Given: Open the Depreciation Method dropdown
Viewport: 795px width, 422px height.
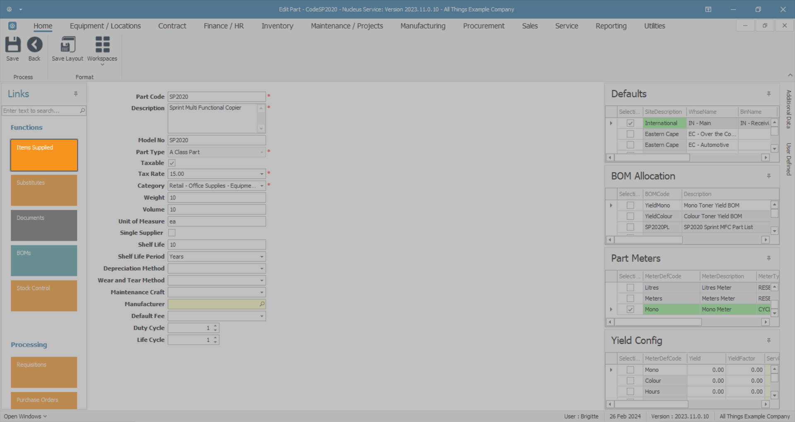Looking at the screenshot, I should tap(262, 269).
